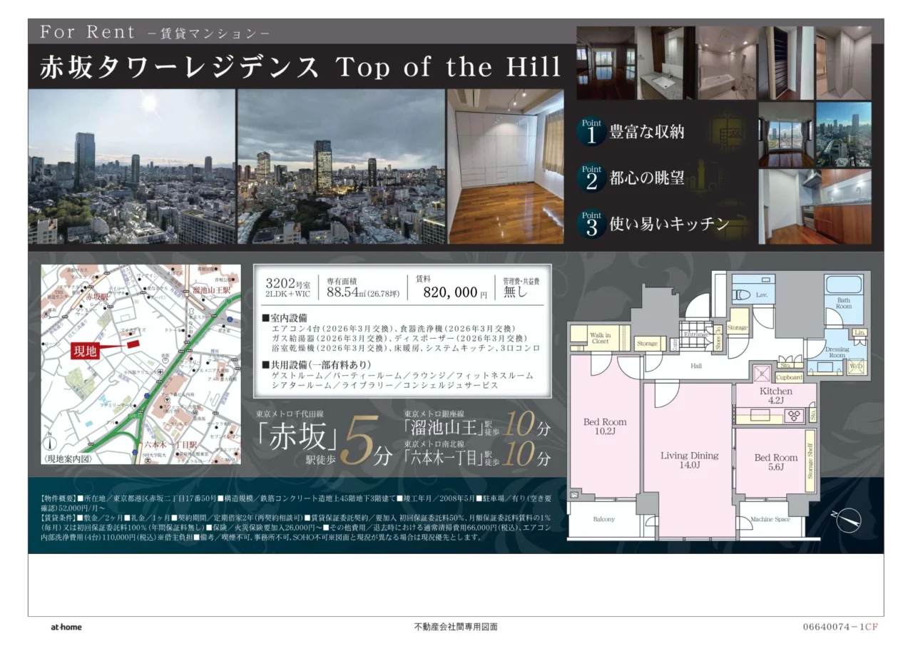Click the at-home logo at bottom
913x646 pixels.
pos(66,627)
